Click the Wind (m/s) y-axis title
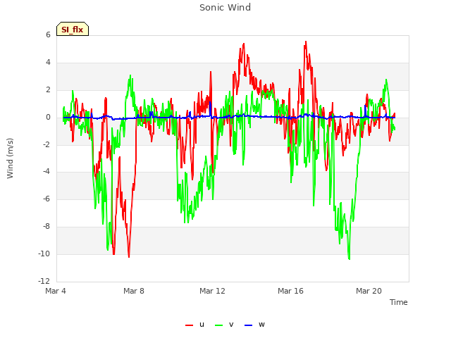451x338 pixels. coord(10,158)
